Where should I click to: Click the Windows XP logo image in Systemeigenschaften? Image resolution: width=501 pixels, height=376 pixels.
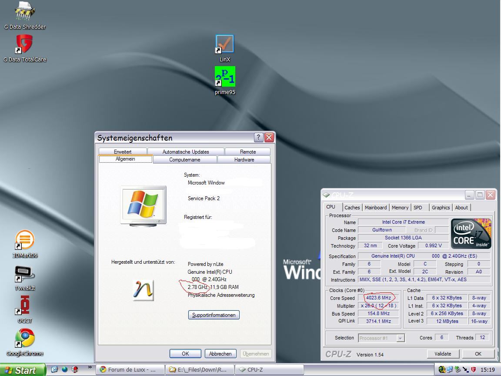click(144, 206)
